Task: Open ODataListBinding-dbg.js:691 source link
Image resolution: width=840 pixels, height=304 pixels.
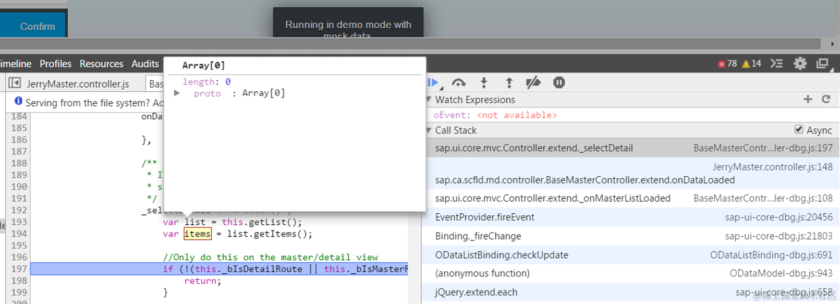Action: (x=771, y=255)
